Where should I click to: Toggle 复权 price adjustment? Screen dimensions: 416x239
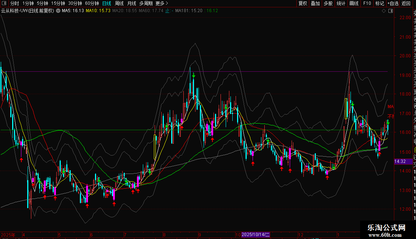[303, 3]
